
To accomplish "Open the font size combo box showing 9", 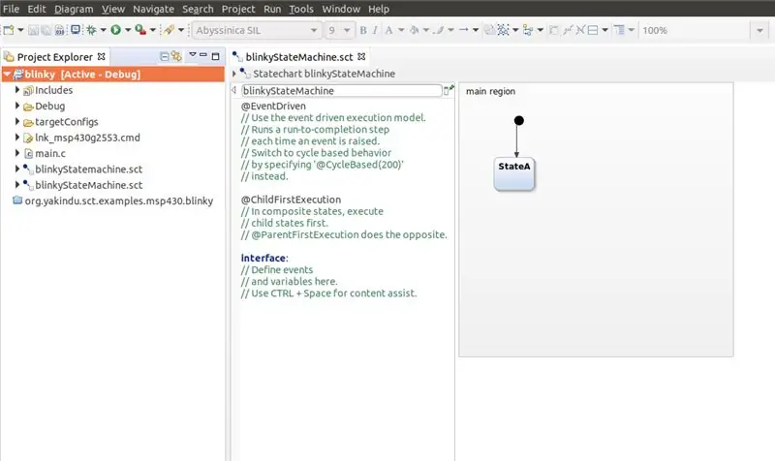I will (339, 30).
